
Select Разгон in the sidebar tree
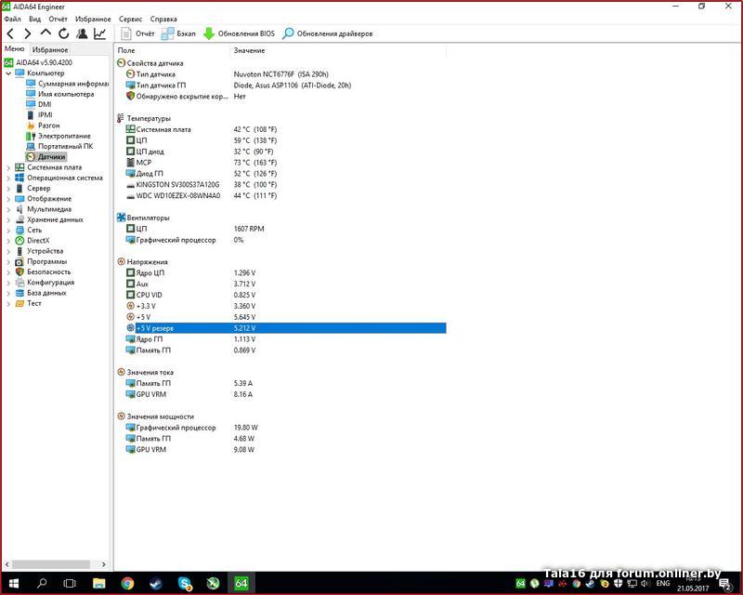(48, 126)
